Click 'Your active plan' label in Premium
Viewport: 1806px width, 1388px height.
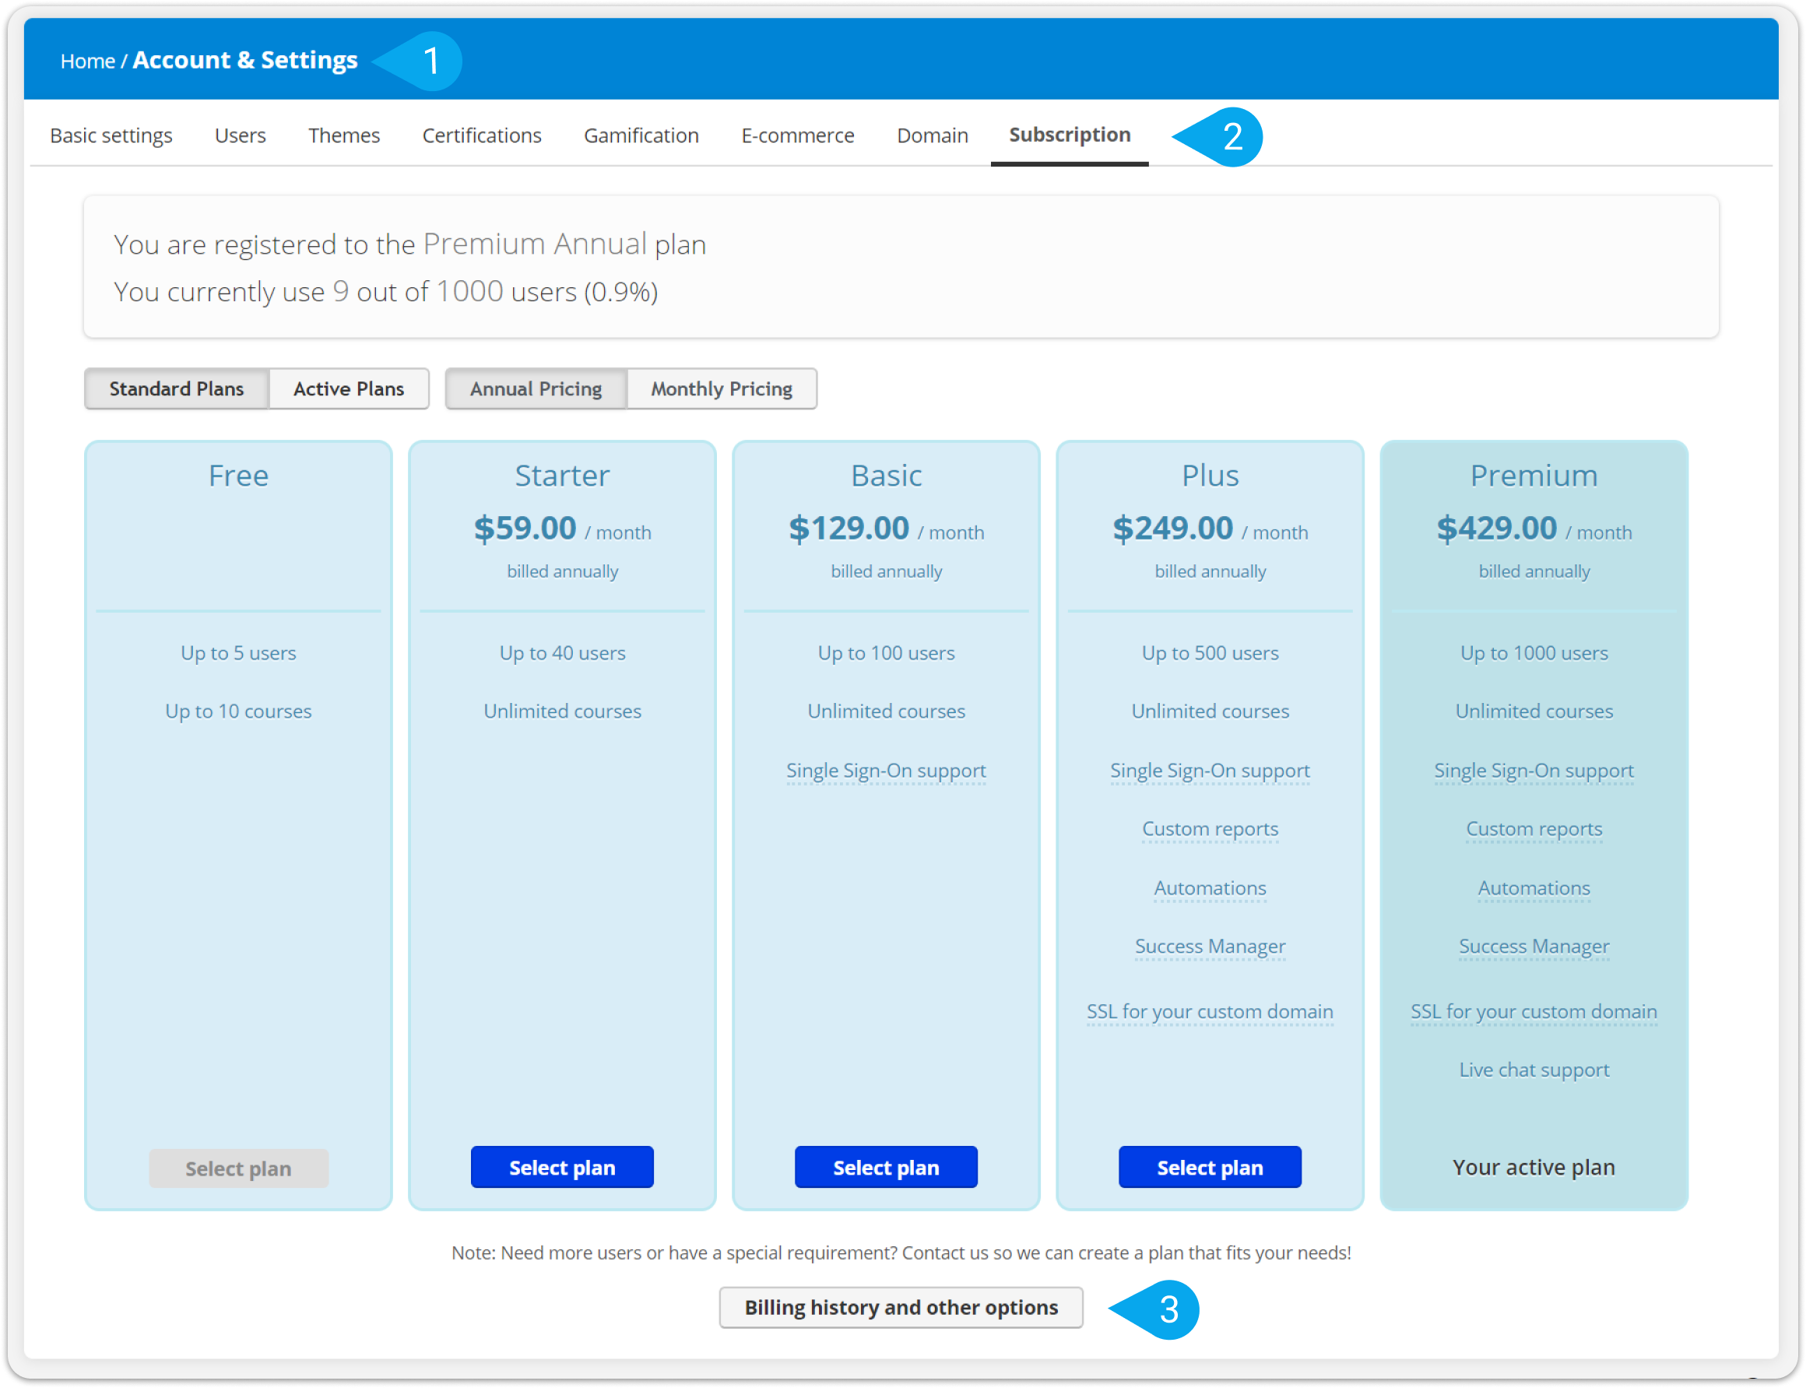click(1534, 1168)
